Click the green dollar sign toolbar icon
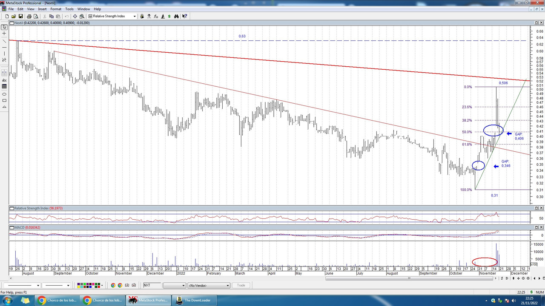 point(169,16)
